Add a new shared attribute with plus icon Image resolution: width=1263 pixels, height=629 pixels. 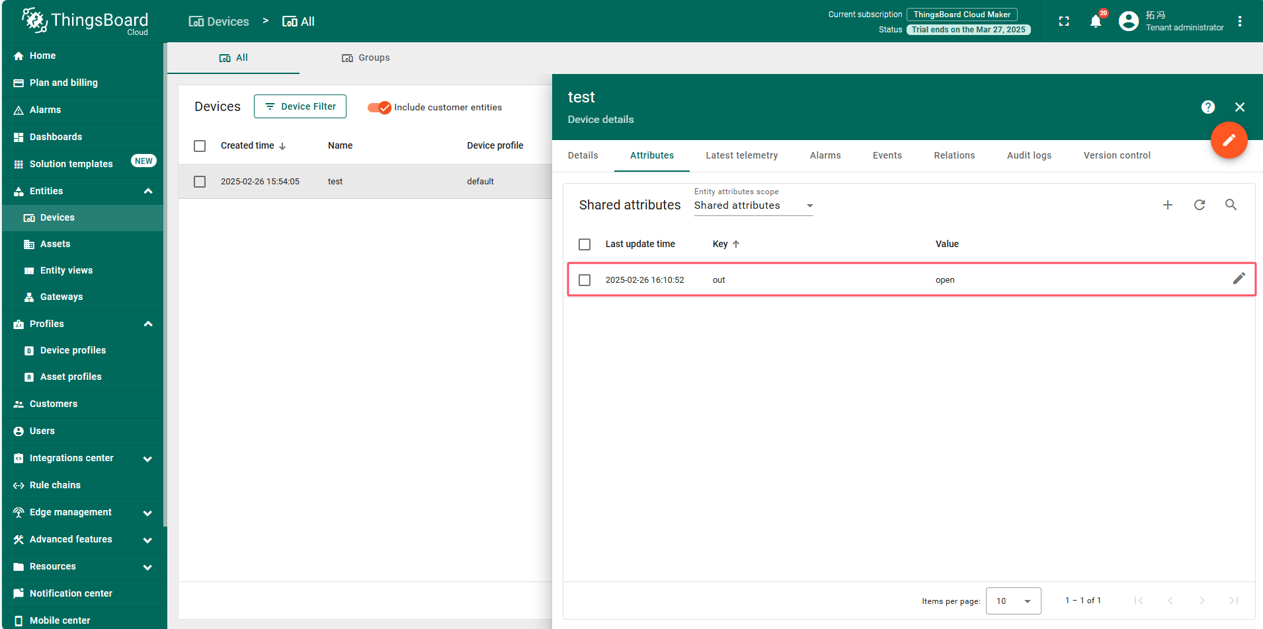(x=1168, y=205)
